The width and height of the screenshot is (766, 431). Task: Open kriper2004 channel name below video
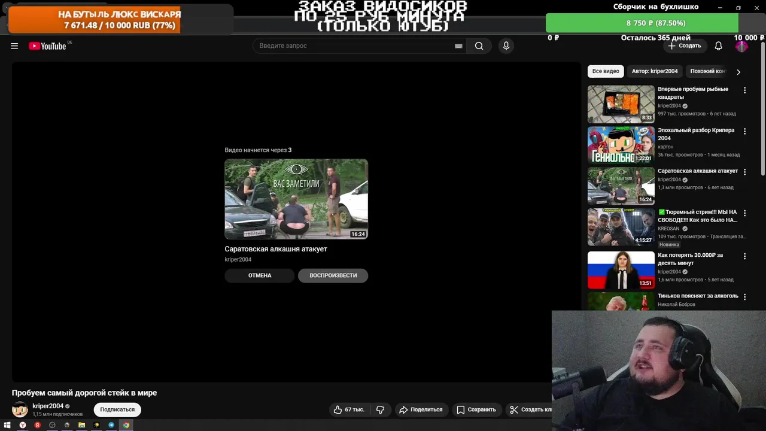48,406
